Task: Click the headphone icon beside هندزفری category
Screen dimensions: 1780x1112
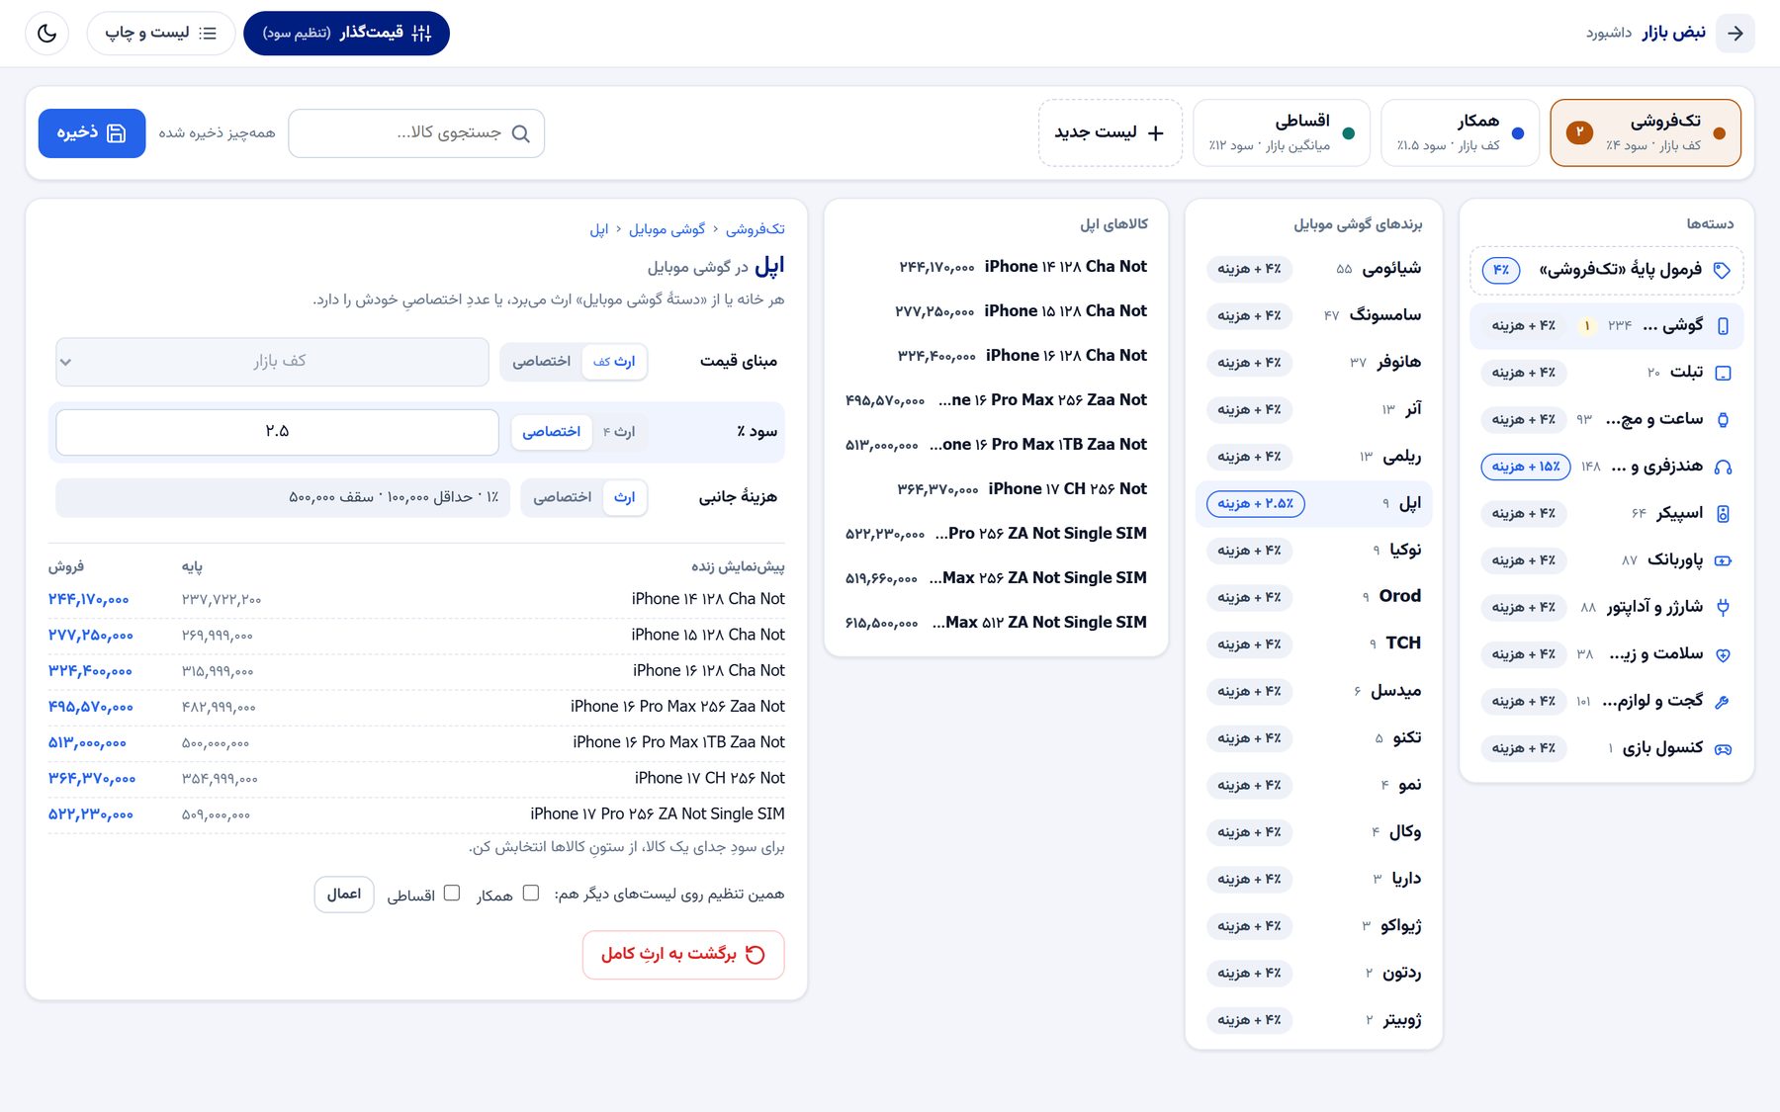Action: [1723, 467]
